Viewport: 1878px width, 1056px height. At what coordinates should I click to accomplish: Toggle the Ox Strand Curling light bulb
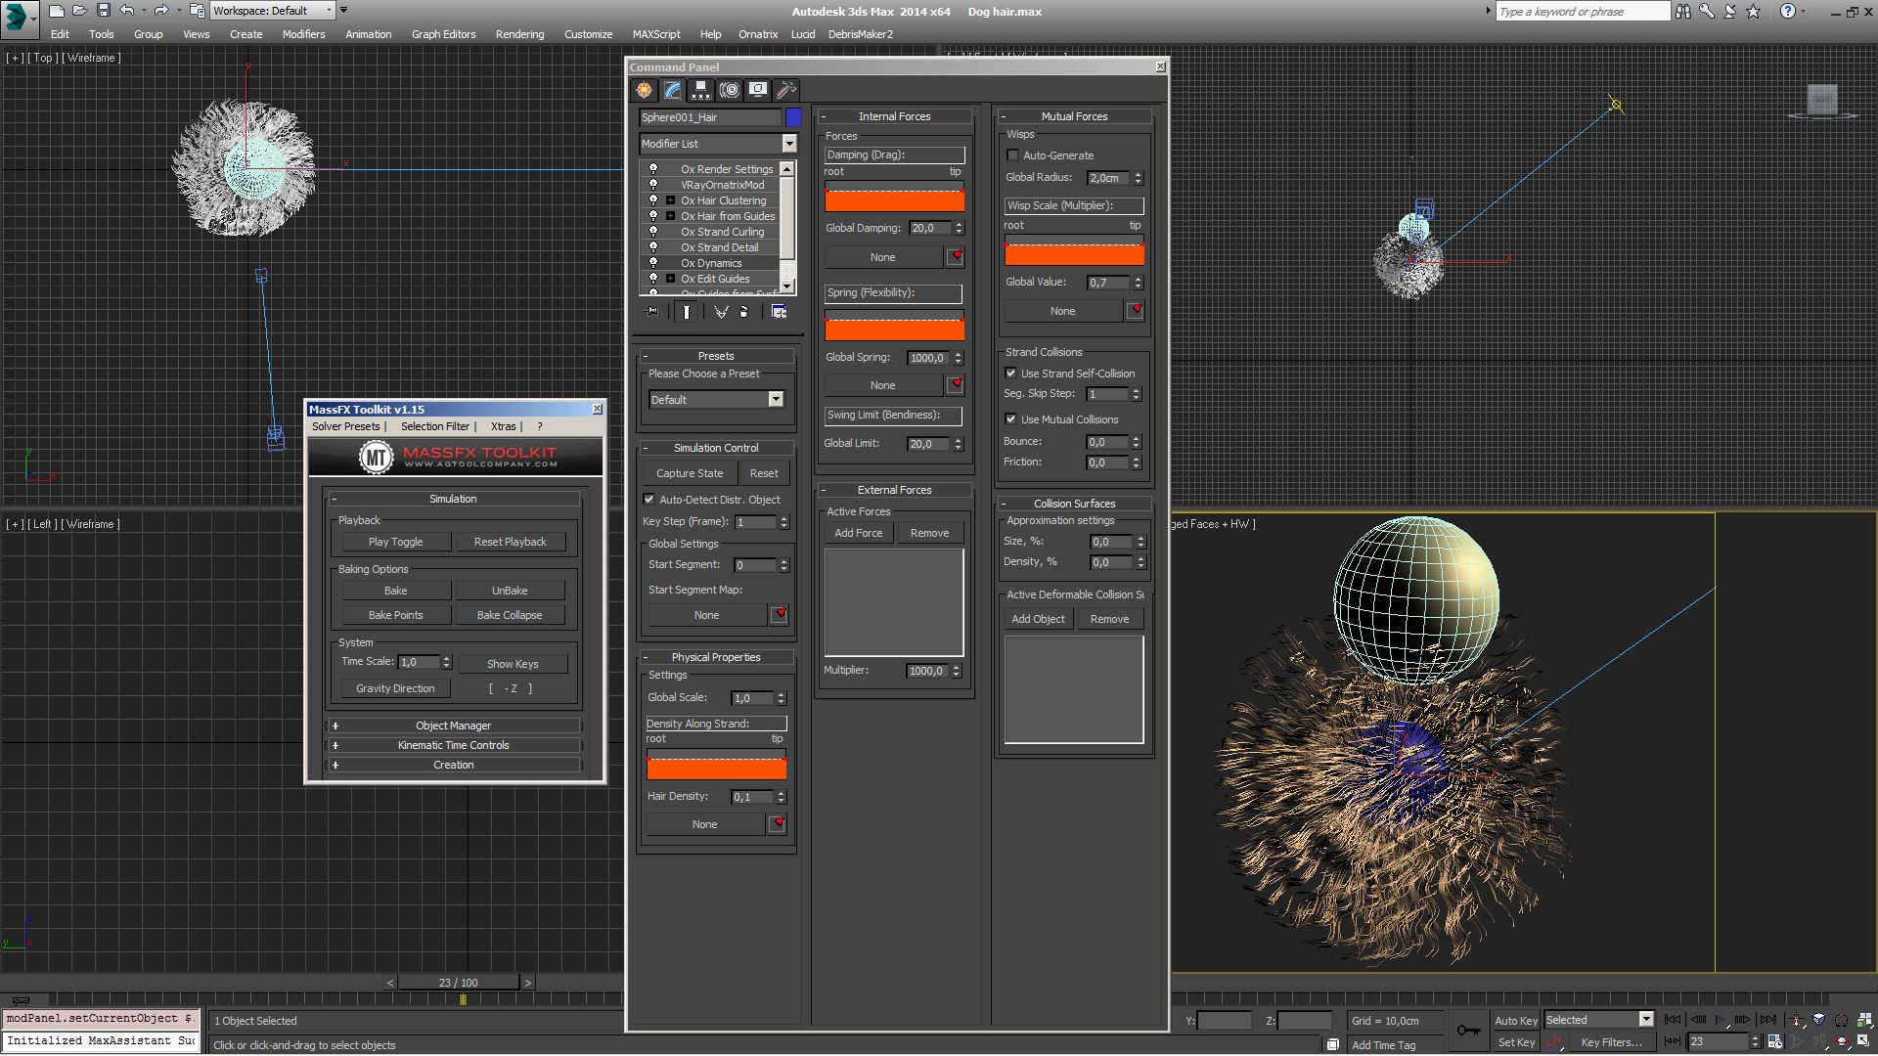coord(653,232)
